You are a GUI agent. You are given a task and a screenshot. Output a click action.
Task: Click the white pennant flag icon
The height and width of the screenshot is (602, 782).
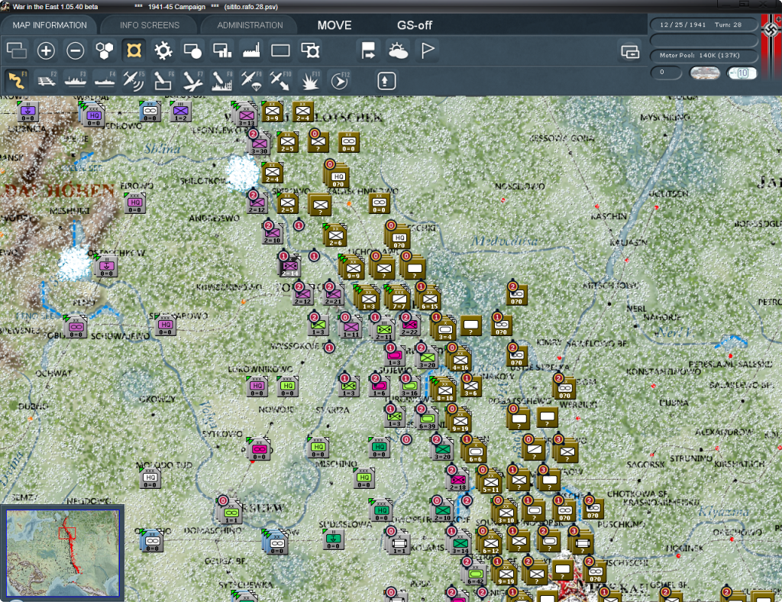[428, 50]
